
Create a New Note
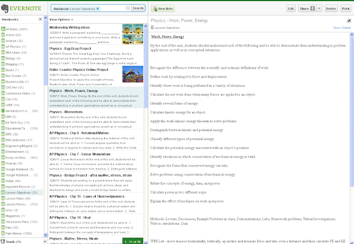point(163,9)
